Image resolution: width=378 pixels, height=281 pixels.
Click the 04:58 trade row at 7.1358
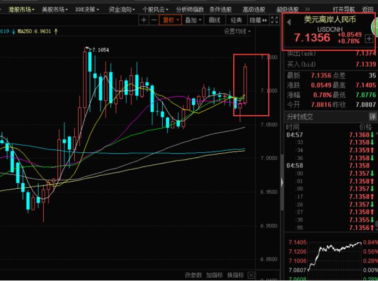pos(330,166)
